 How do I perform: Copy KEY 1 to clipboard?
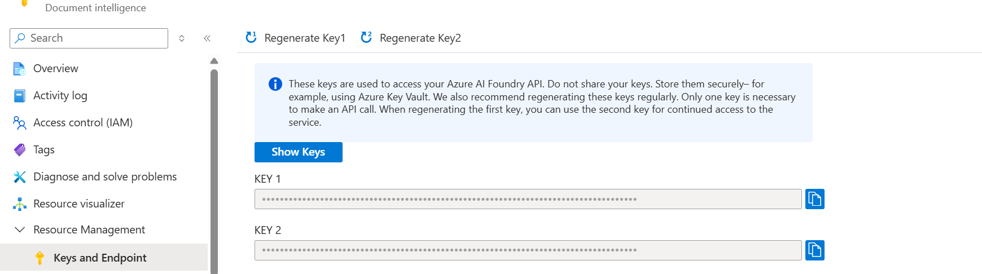point(814,199)
